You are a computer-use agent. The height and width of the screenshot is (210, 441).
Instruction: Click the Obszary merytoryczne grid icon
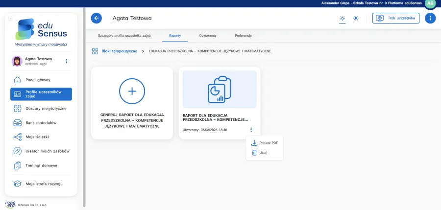[x=18, y=108]
